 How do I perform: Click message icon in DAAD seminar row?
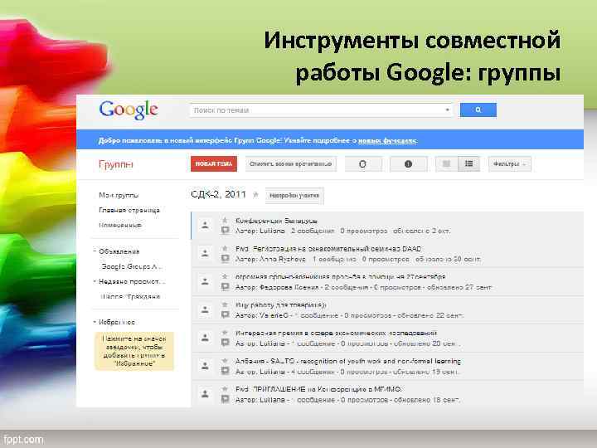click(225, 259)
